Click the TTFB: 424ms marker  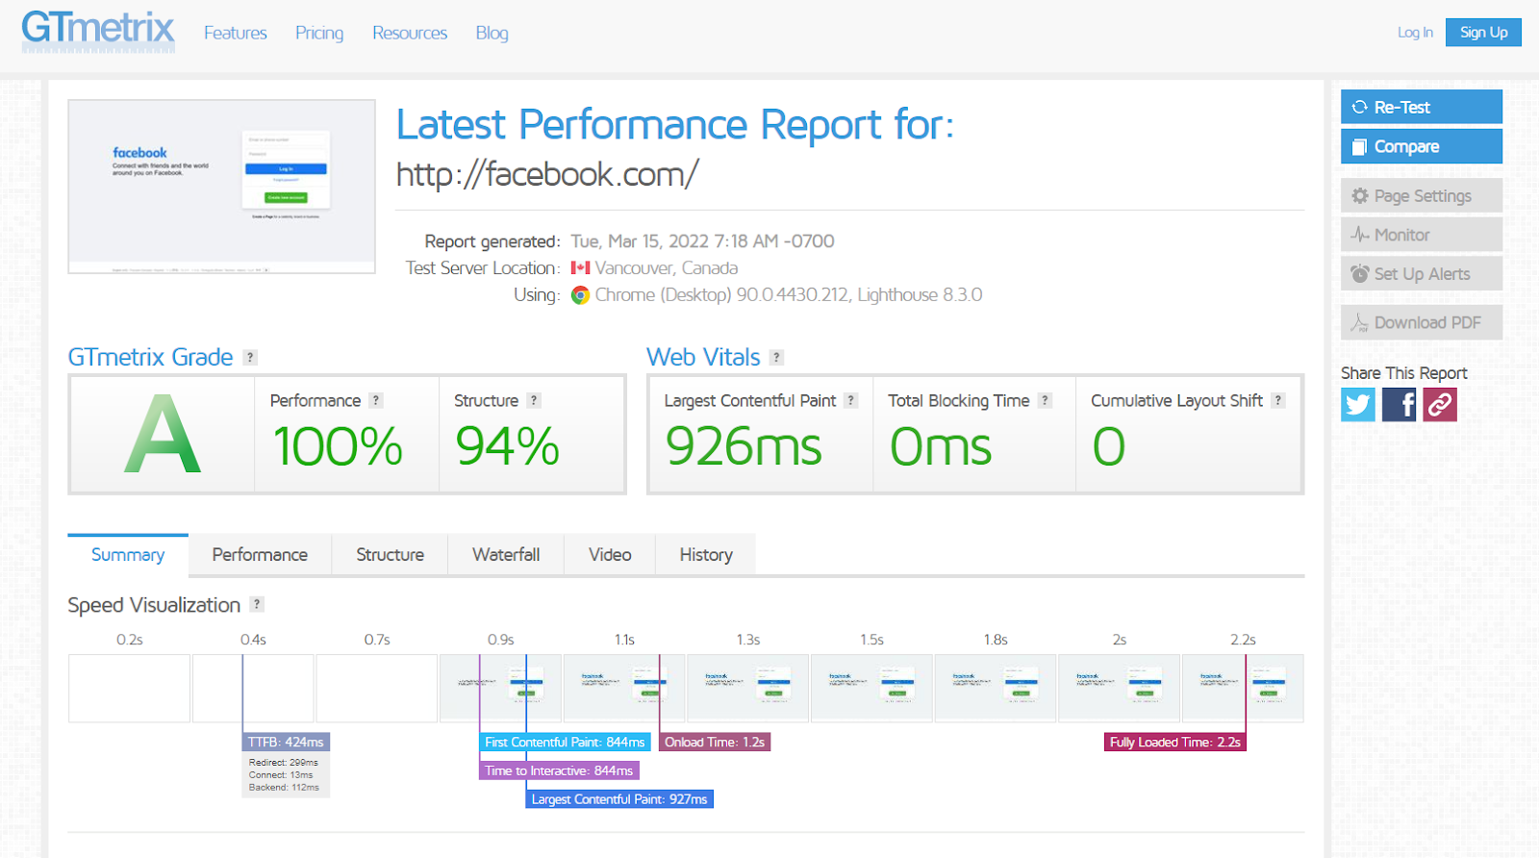pos(286,742)
